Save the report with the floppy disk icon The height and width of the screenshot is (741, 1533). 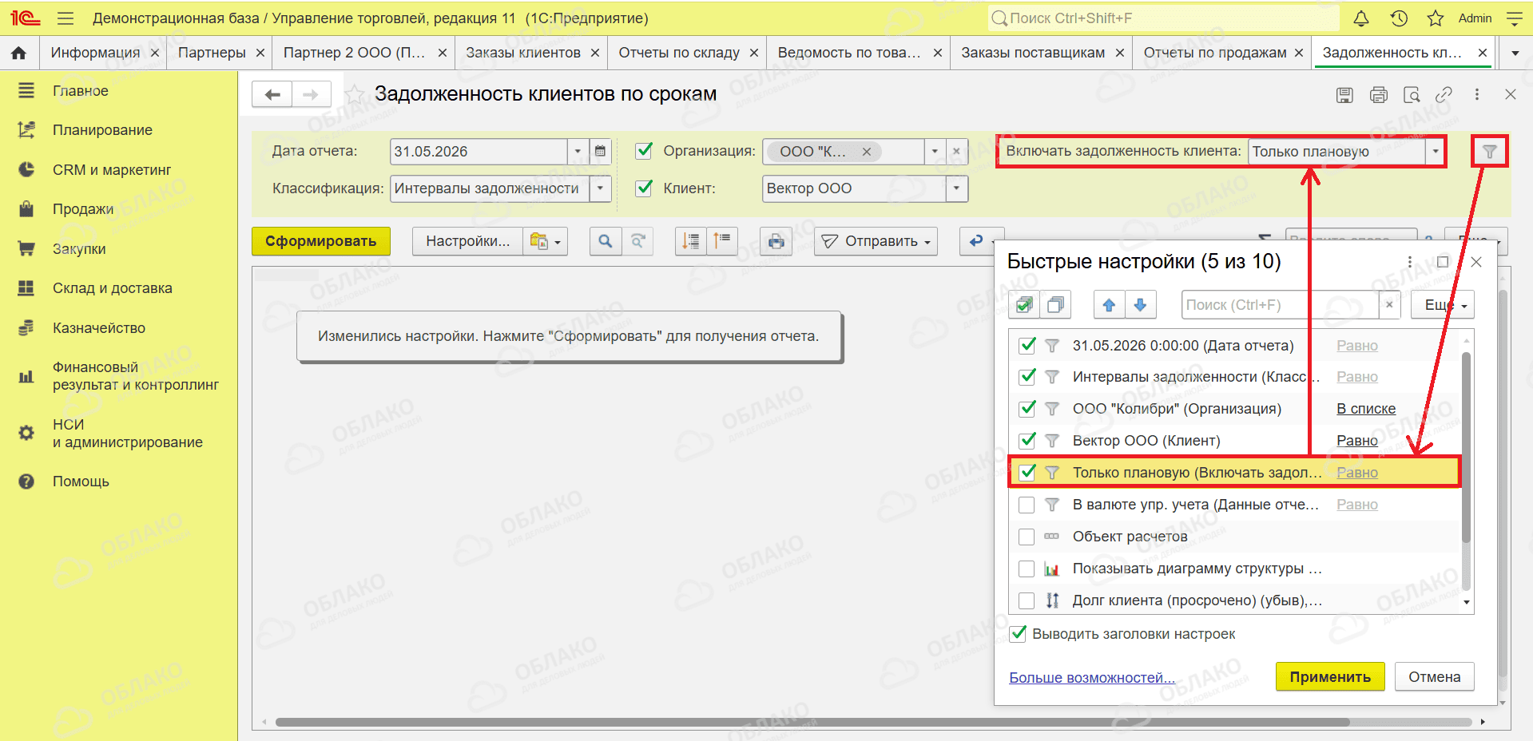(1345, 95)
